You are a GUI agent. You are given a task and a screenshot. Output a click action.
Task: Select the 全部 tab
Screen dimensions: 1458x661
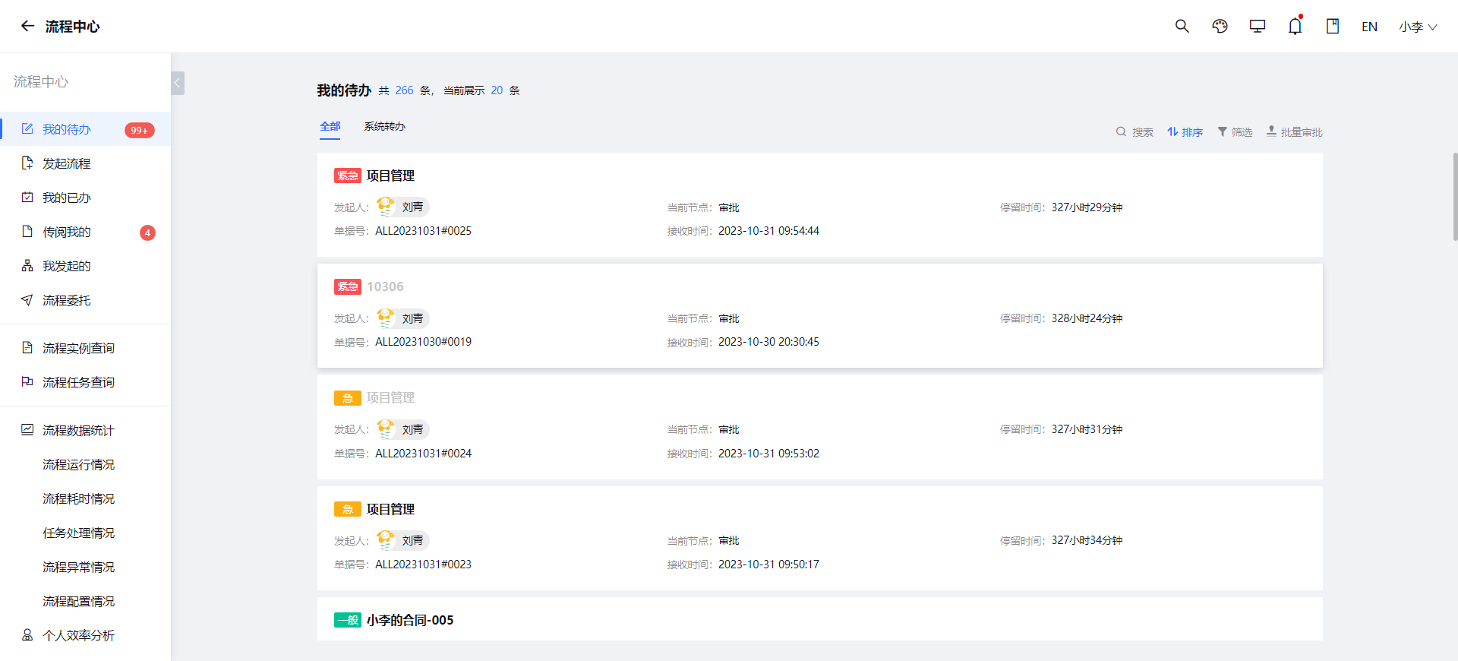[x=330, y=127]
